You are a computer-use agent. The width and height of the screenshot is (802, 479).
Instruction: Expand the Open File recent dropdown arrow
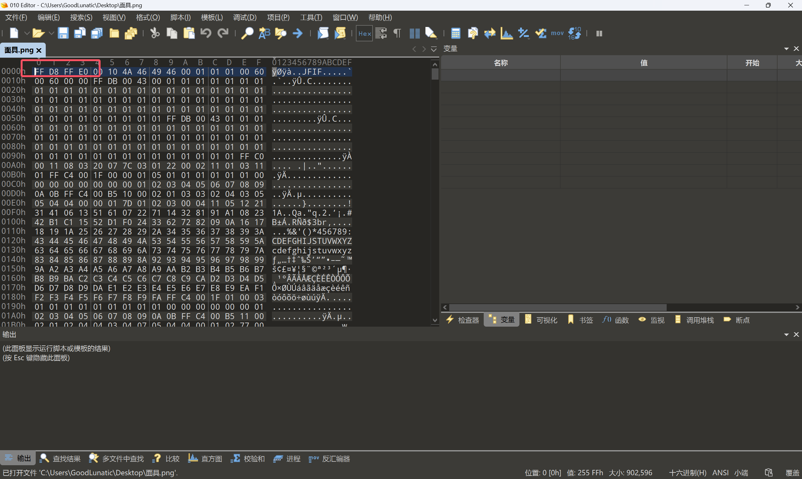(51, 33)
